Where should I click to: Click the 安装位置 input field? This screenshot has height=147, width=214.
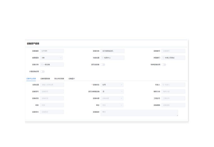(x=52, y=85)
